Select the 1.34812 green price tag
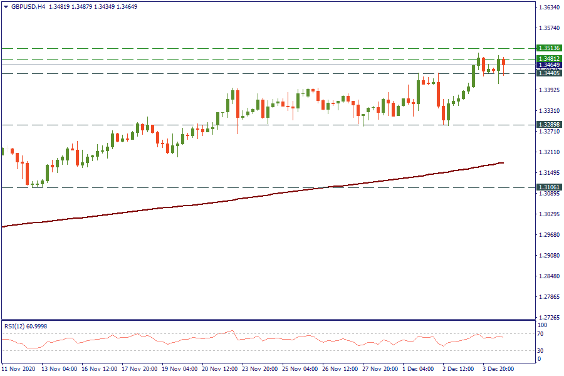This screenshot has width=564, height=376. click(549, 59)
